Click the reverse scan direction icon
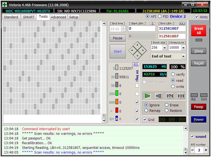The width and height of the screenshot is (211, 157). tap(159, 96)
